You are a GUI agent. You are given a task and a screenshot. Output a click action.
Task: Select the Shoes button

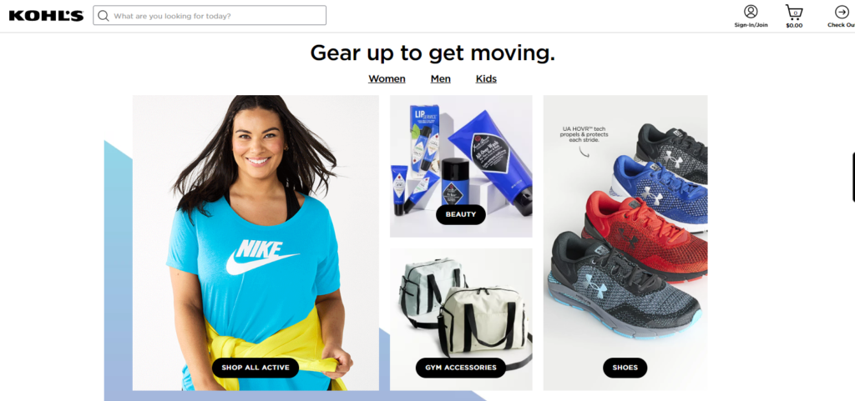[625, 368]
